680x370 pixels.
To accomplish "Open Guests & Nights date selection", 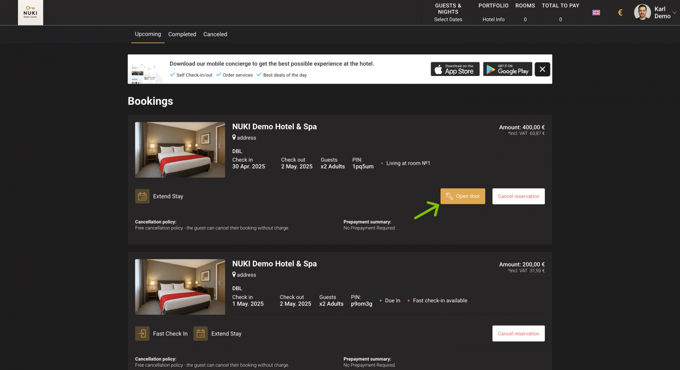I will tap(448, 13).
